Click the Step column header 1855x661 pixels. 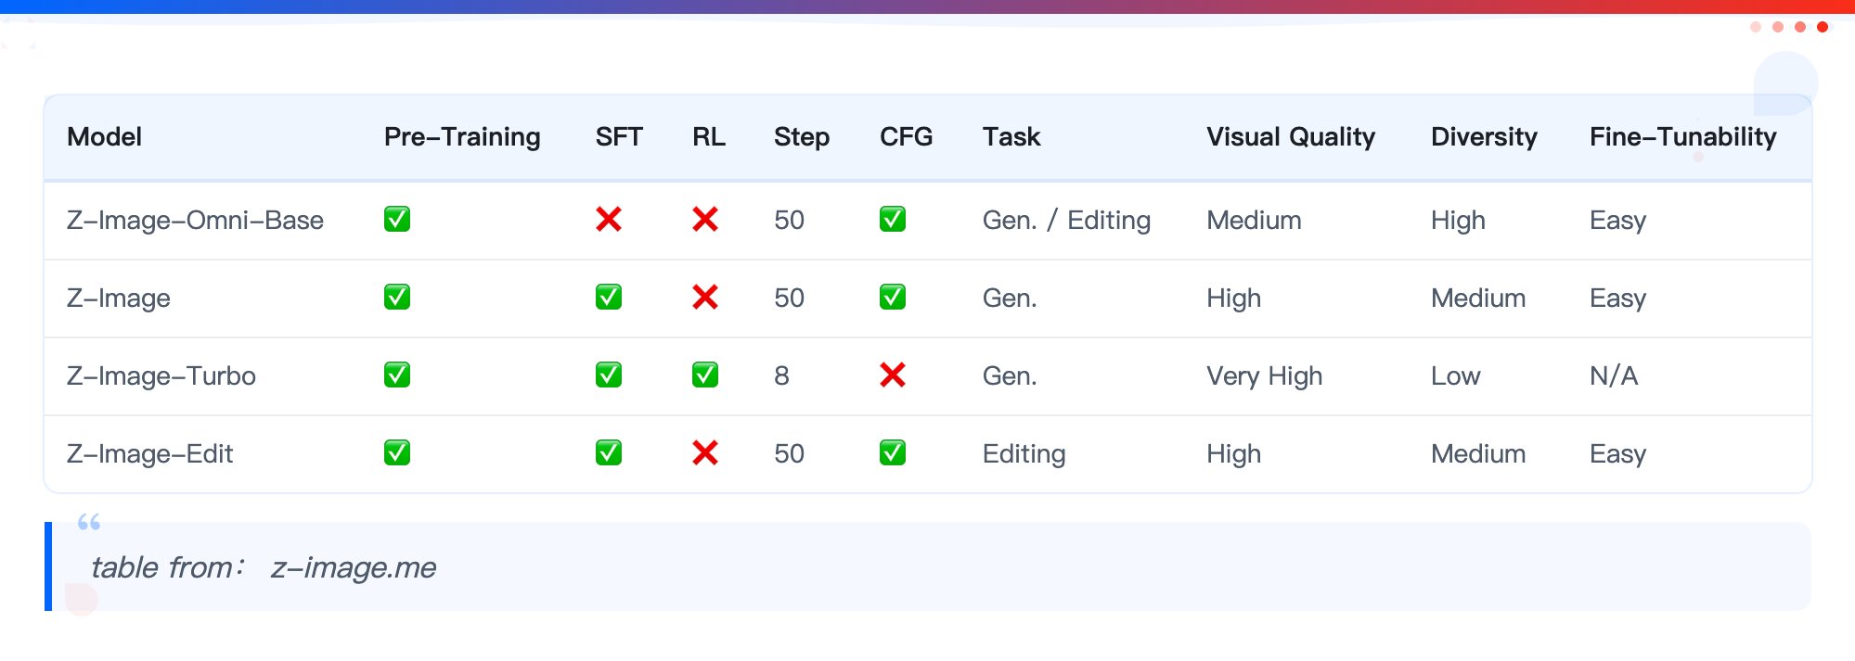pos(802,137)
